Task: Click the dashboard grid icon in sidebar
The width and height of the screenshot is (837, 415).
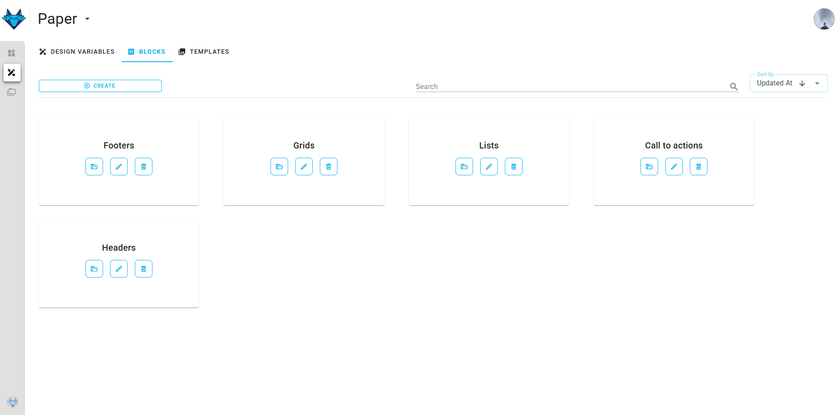Action: click(12, 53)
